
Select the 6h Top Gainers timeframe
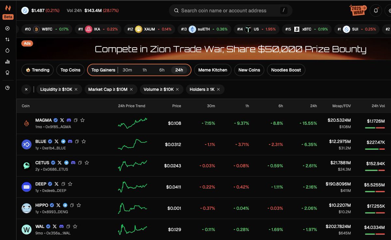pos(162,70)
